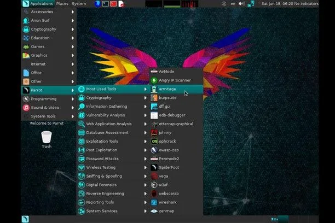Viewport: 335px width, 223px height.
Task: Click the en keyboard layout indicator
Action: pos(233,4)
